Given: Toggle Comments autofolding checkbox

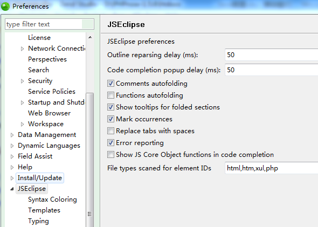Looking at the screenshot, I should [110, 84].
